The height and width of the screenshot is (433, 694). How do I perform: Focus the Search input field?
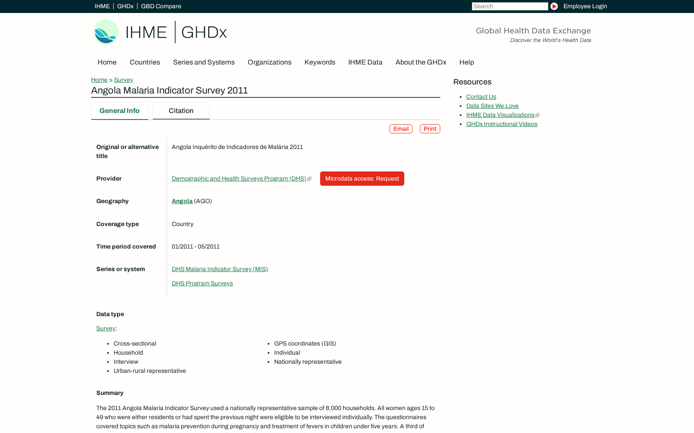click(510, 6)
